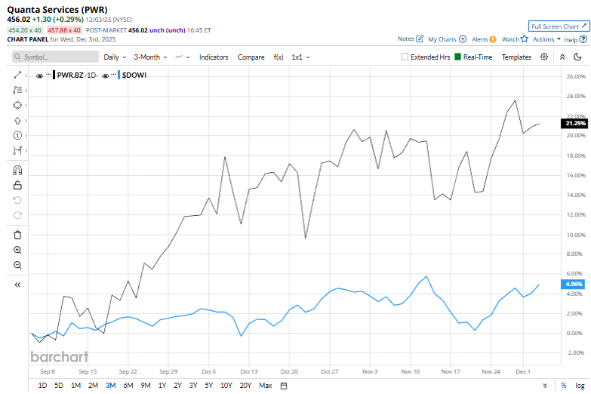
Task: Zoom in on the chart
Action: [17, 250]
